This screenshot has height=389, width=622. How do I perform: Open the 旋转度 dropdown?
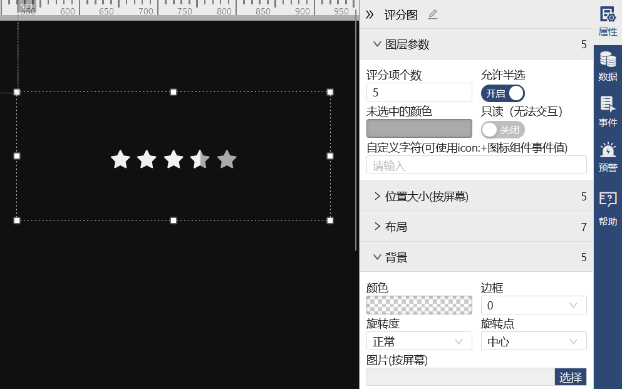point(419,341)
